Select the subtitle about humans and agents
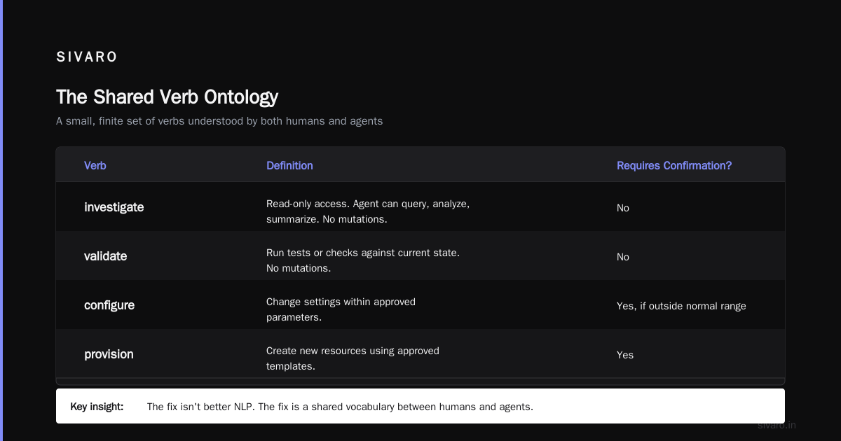The height and width of the screenshot is (441, 841). click(x=219, y=121)
